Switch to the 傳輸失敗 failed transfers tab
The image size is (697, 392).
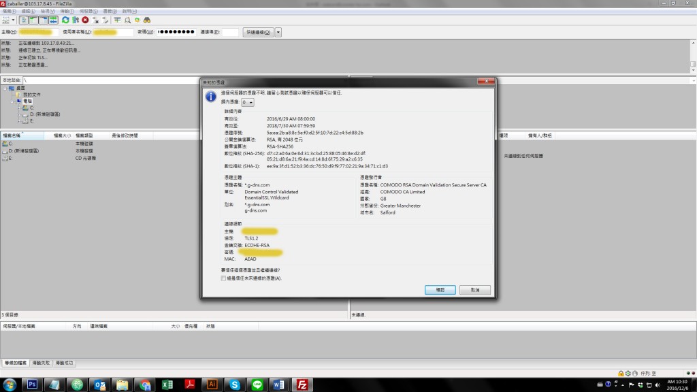41,363
